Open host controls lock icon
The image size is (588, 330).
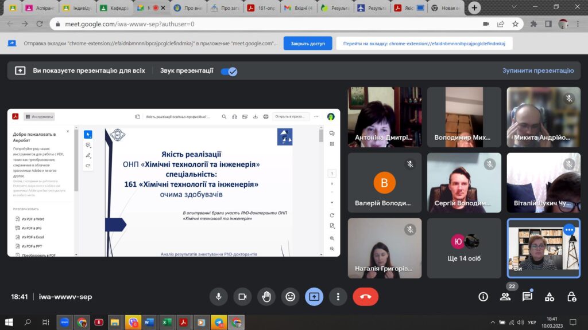571,296
